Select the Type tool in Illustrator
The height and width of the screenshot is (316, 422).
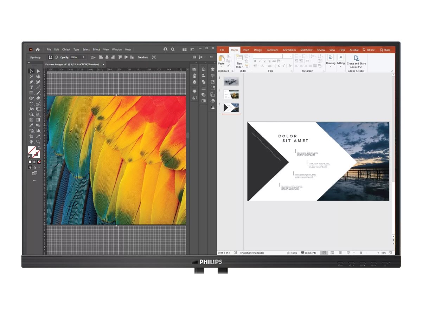(31, 87)
